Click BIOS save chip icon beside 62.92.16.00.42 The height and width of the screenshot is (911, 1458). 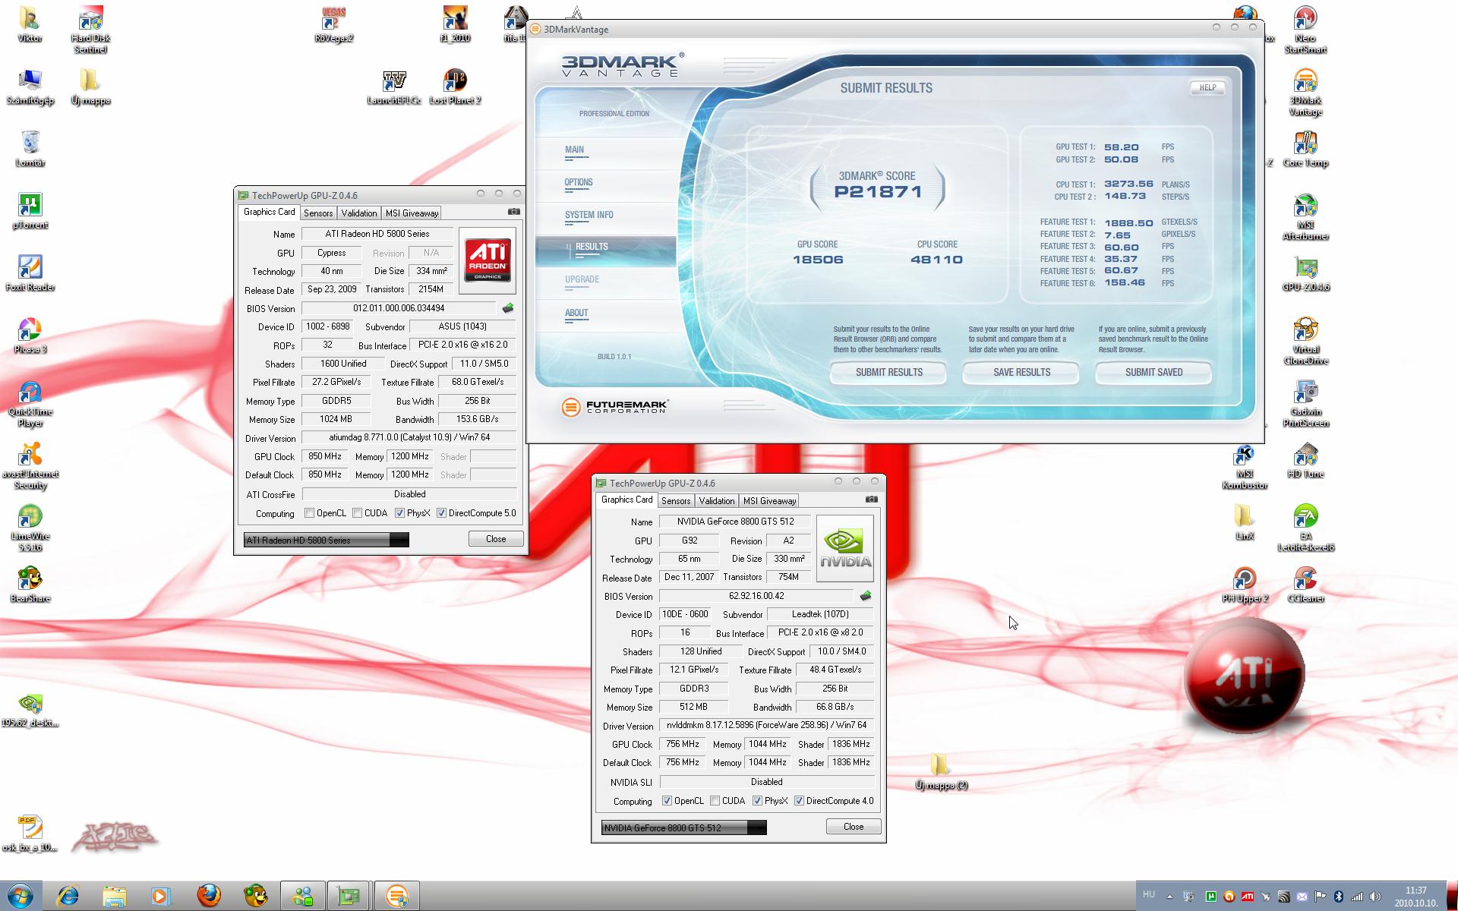(865, 596)
